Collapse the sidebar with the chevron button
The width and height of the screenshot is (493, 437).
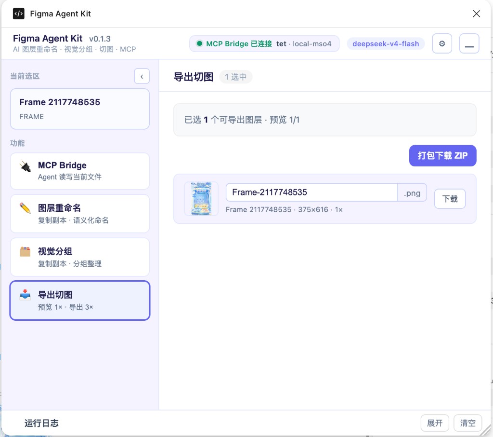142,76
